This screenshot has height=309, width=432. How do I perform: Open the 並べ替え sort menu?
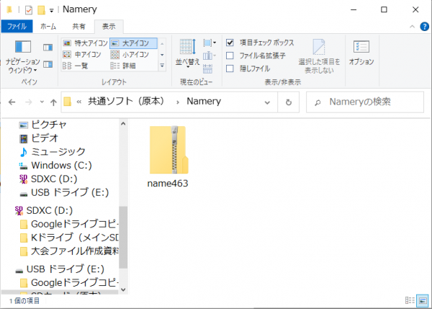[x=188, y=53]
